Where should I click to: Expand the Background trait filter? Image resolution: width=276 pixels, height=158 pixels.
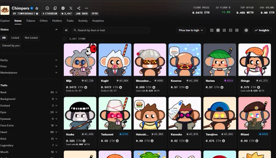pos(29,99)
